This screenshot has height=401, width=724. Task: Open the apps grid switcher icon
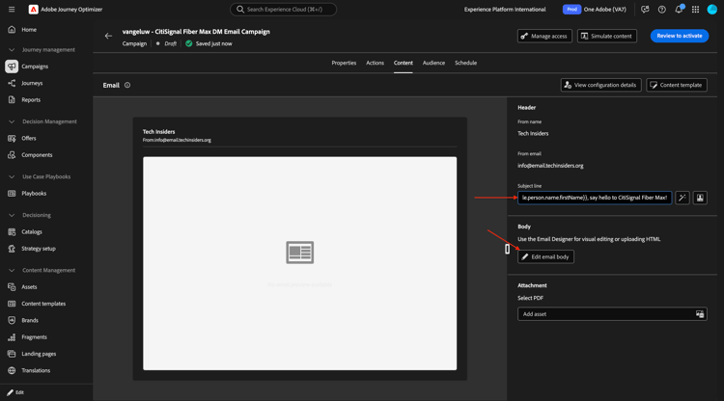tap(695, 10)
